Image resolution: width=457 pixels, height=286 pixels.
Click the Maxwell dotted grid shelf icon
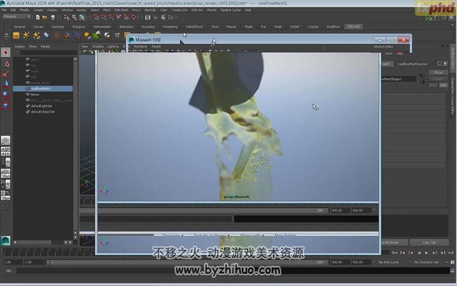[117, 36]
